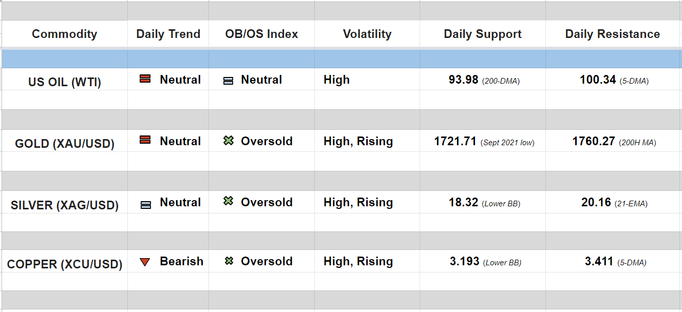Click the gray OB/OS icon in US OIL row
The image size is (682, 312).
[229, 81]
